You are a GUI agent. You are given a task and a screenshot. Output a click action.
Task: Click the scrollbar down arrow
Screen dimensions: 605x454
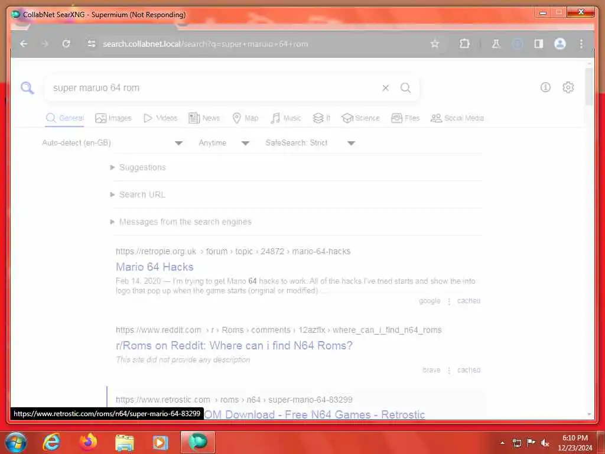[x=589, y=414]
